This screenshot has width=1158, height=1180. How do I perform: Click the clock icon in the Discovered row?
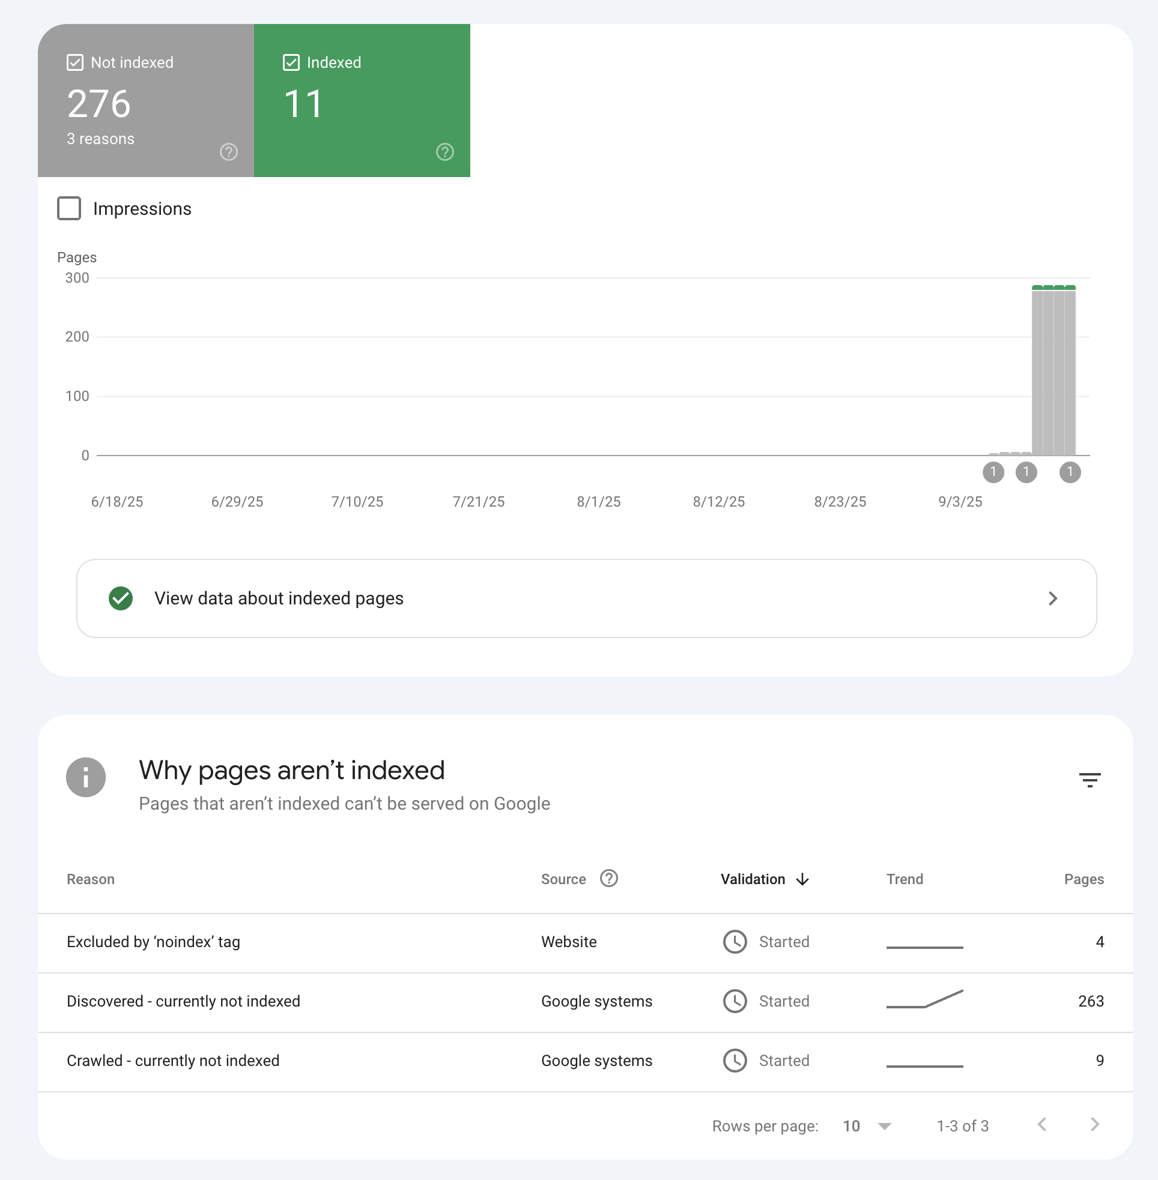[735, 1001]
